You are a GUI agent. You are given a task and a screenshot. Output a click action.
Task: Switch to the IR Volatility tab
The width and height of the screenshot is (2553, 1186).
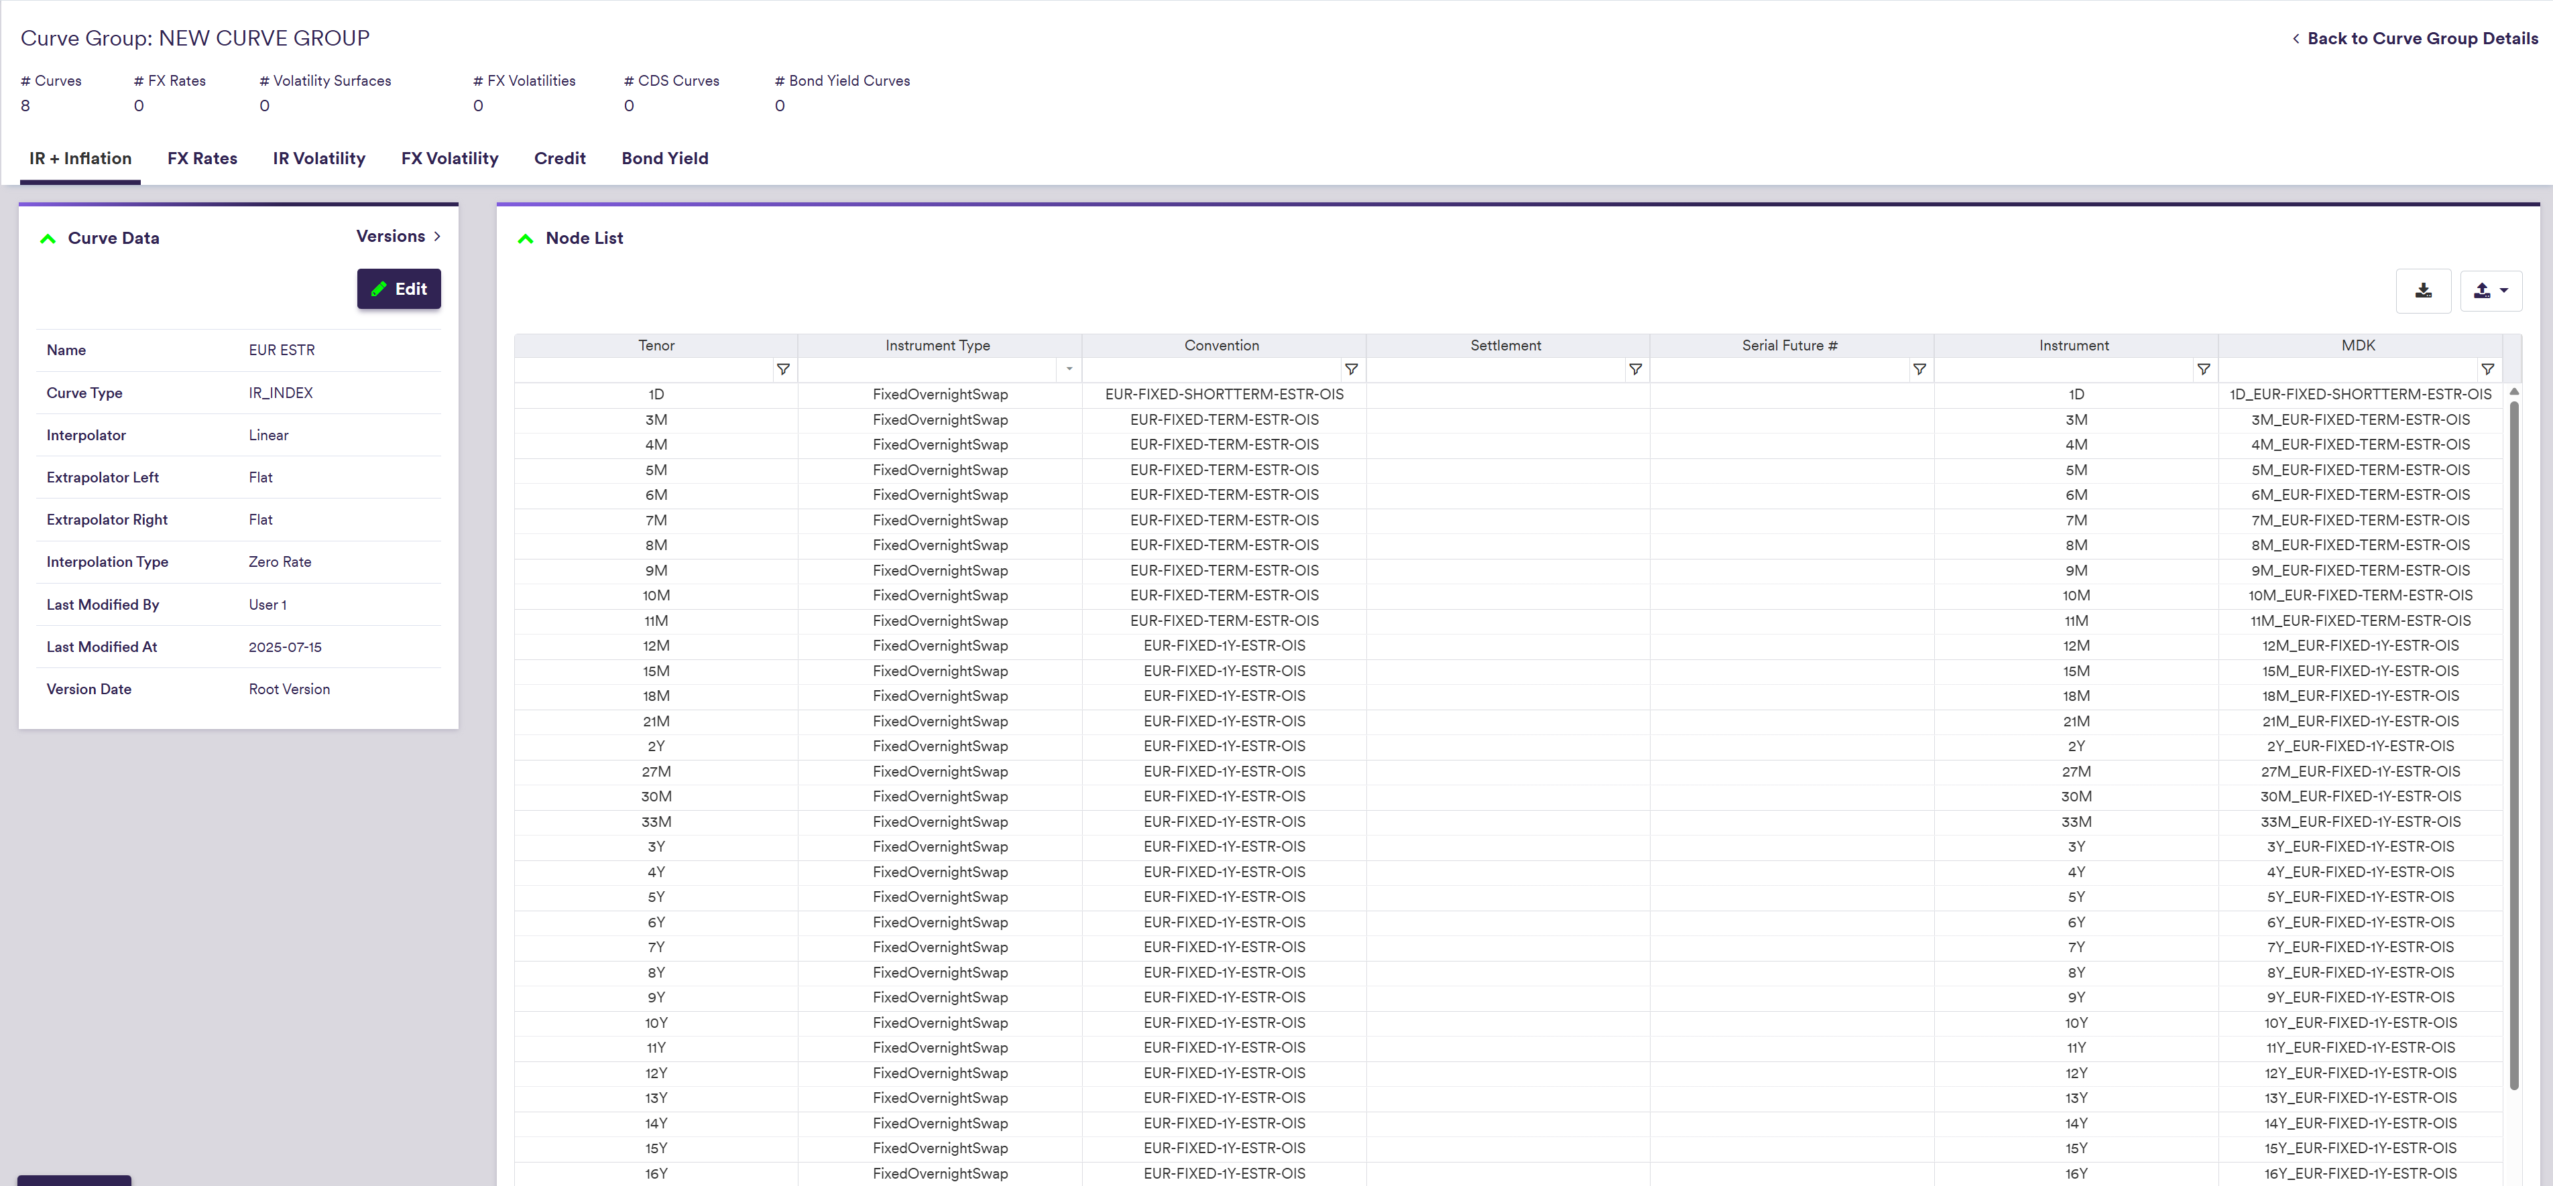point(319,159)
